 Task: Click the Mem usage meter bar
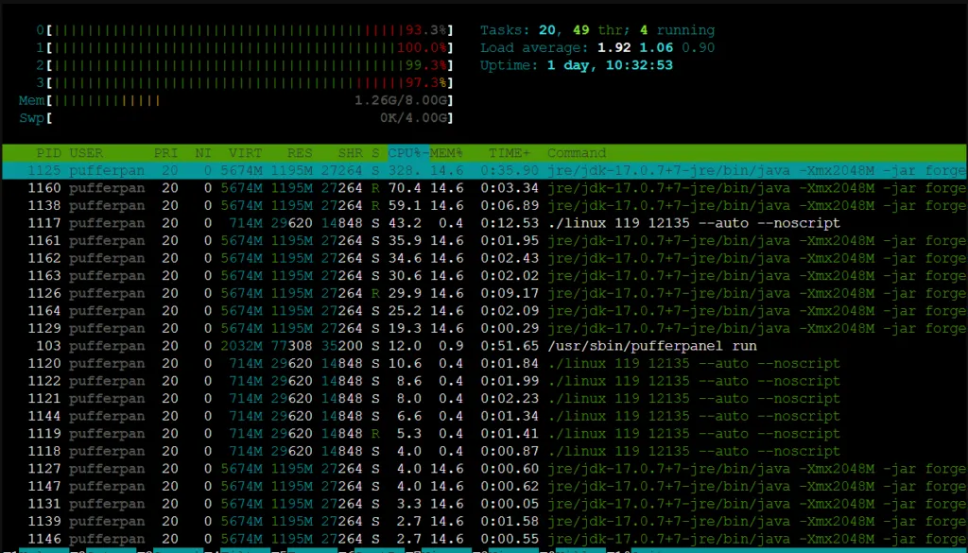click(x=236, y=100)
